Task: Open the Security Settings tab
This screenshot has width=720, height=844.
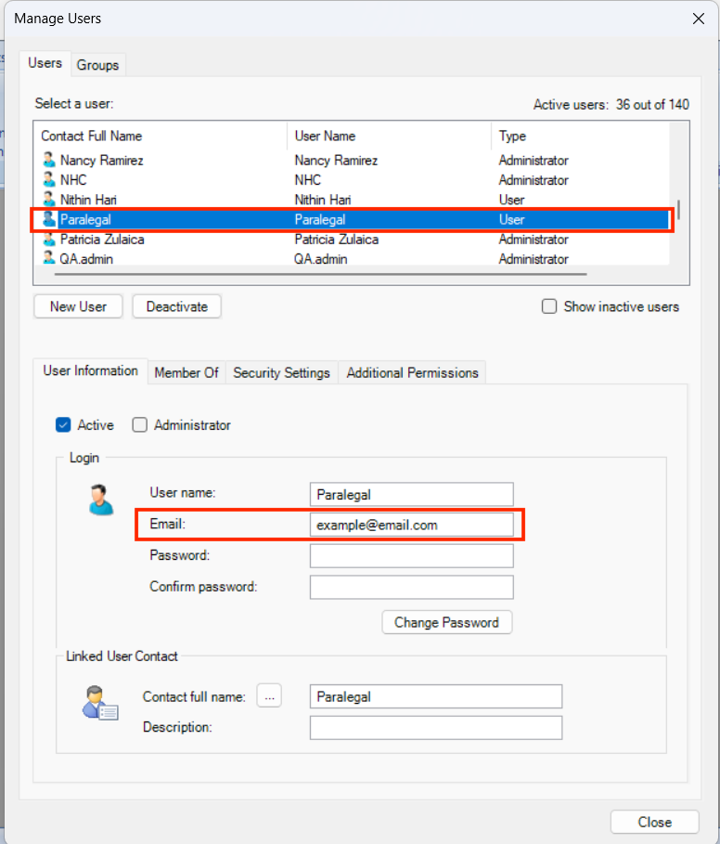Action: [281, 372]
